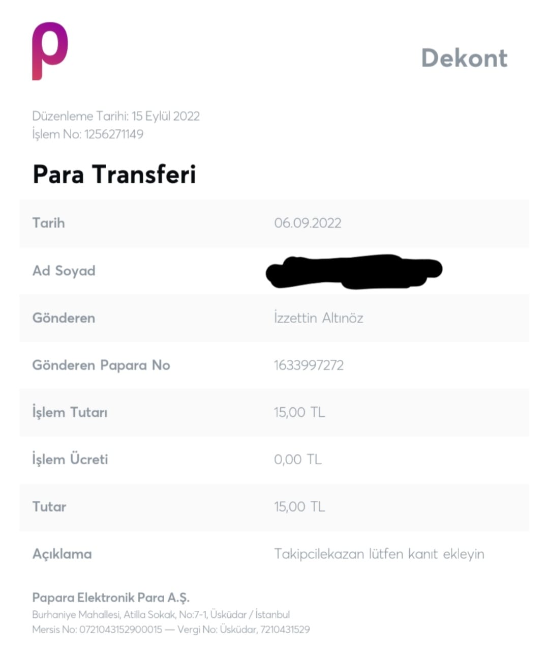Select the İşlem No 1256271149 text
Screen dimensions: 549x653
click(88, 134)
